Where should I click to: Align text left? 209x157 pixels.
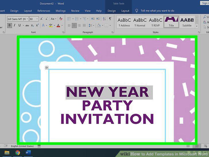tap(69, 25)
